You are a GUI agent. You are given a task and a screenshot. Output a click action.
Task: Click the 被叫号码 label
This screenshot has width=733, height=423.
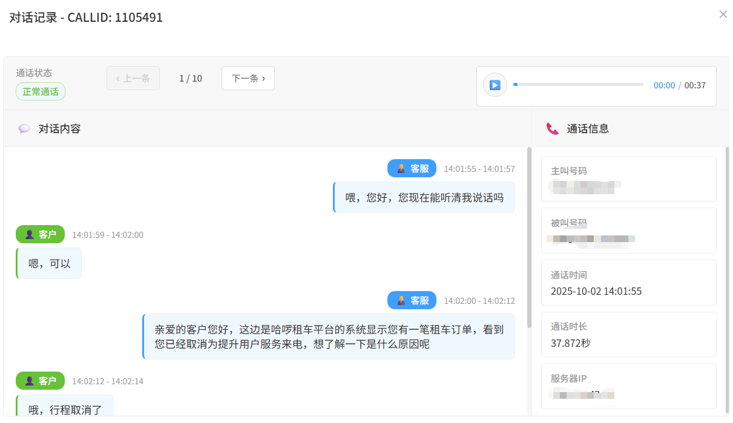(x=569, y=223)
